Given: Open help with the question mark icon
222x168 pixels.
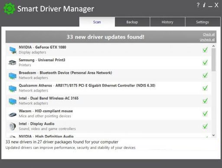Looking at the screenshot, I should point(198,5).
